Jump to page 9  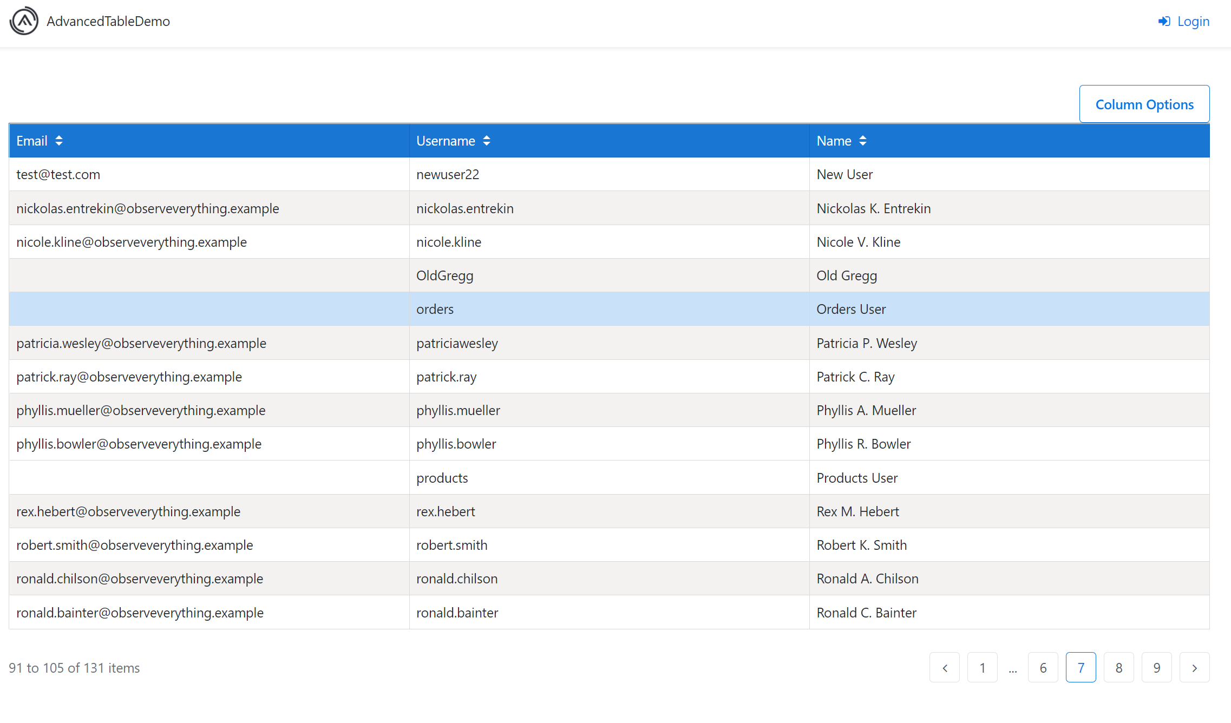1157,668
